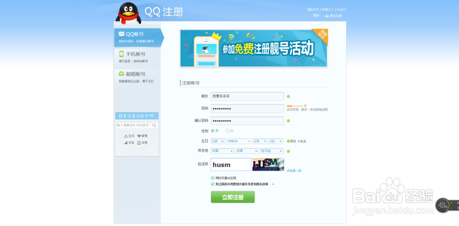This screenshot has height=226, width=459.
Task: Click the green check icon beside 确认密码
Action: (x=288, y=121)
